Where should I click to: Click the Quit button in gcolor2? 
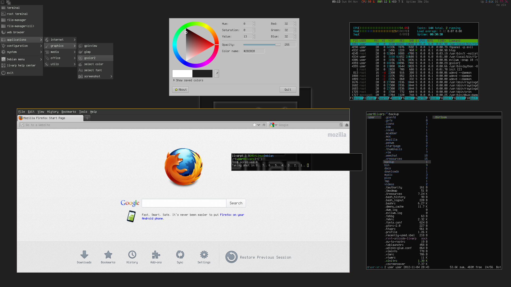[288, 90]
